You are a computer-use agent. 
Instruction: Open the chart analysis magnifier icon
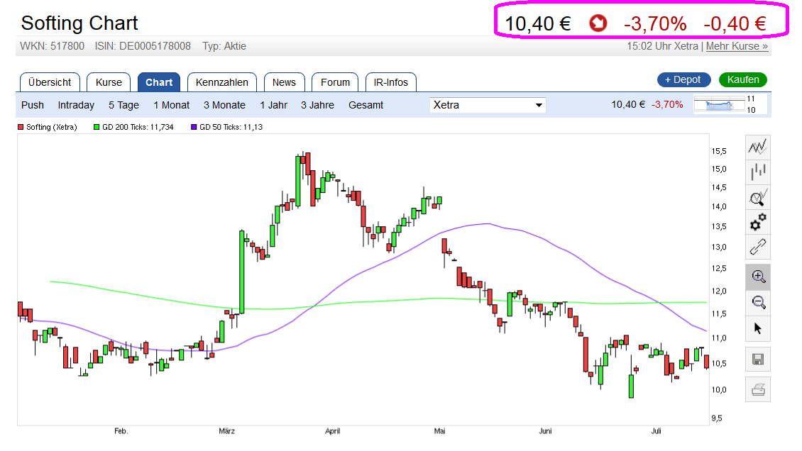pos(757,197)
